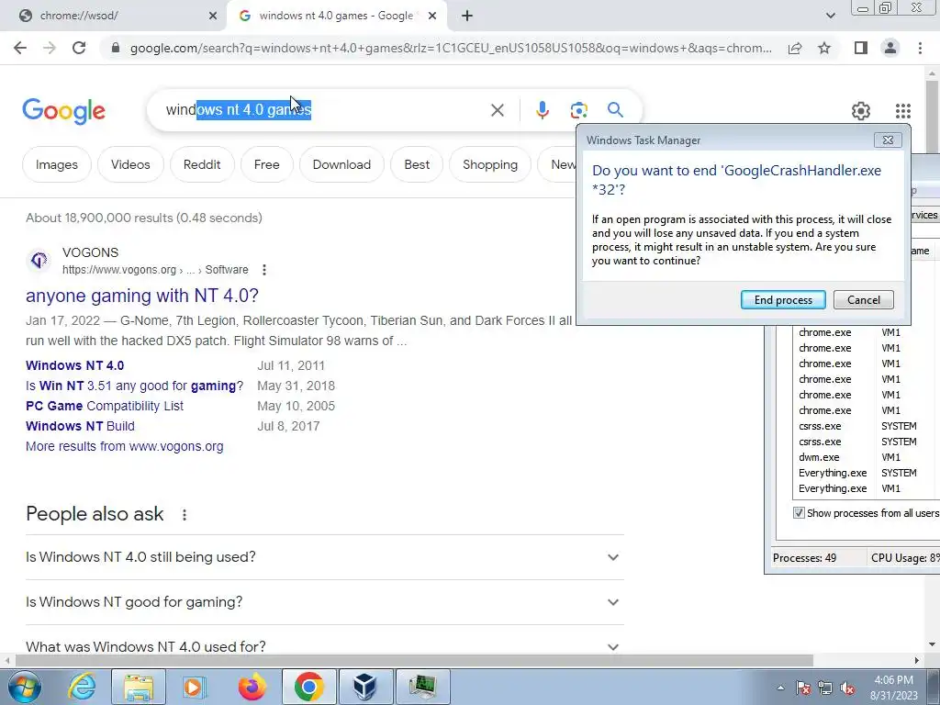
Task: Open Windows Media Player from taskbar
Action: 195,687
